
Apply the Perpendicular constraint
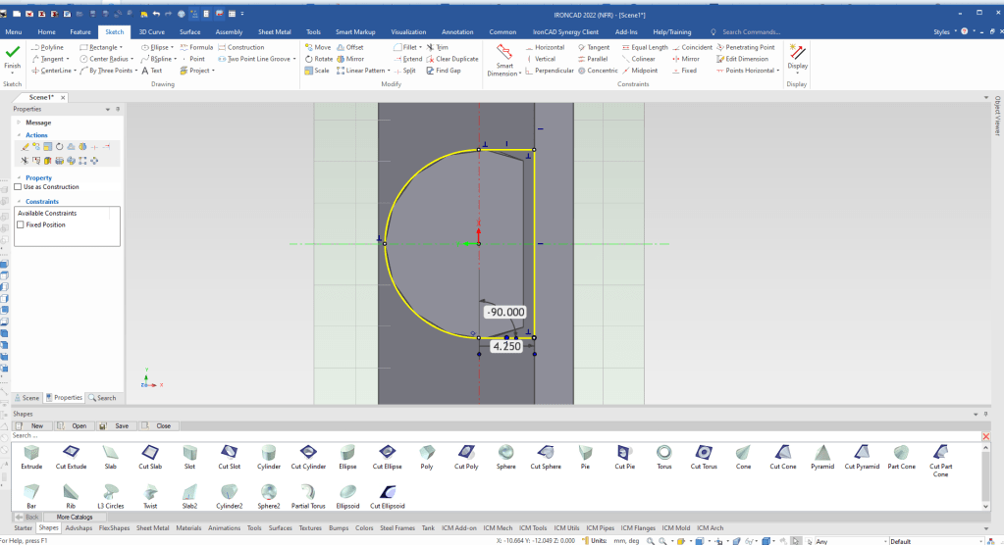[548, 71]
